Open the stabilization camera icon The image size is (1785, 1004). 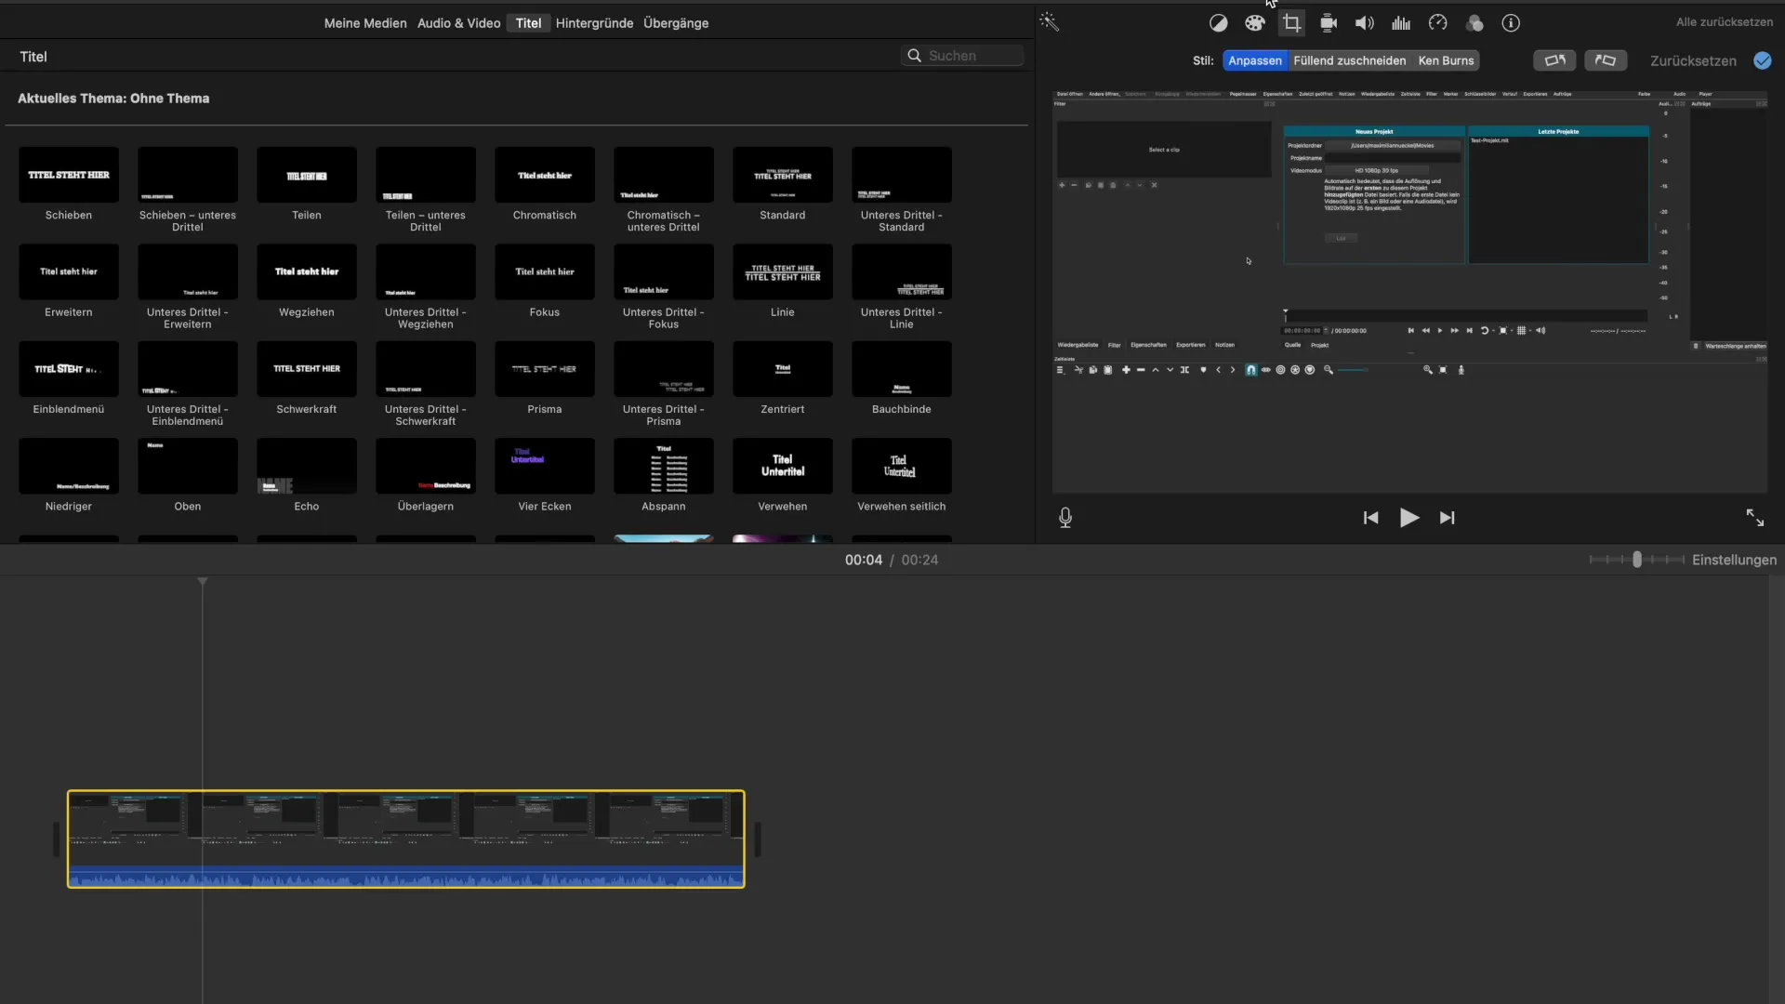point(1329,23)
